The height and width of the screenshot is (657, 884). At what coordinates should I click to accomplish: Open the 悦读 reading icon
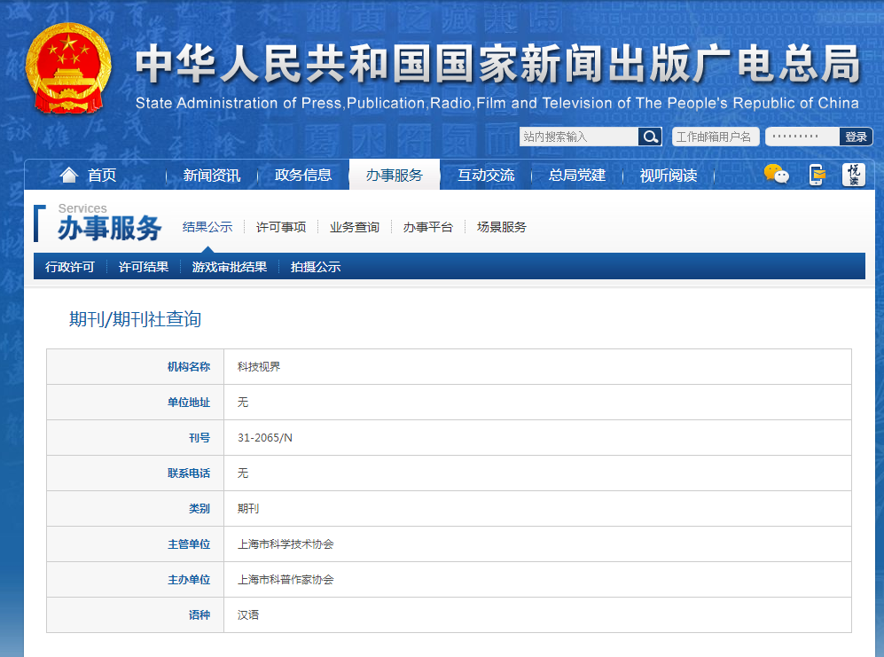[x=854, y=175]
